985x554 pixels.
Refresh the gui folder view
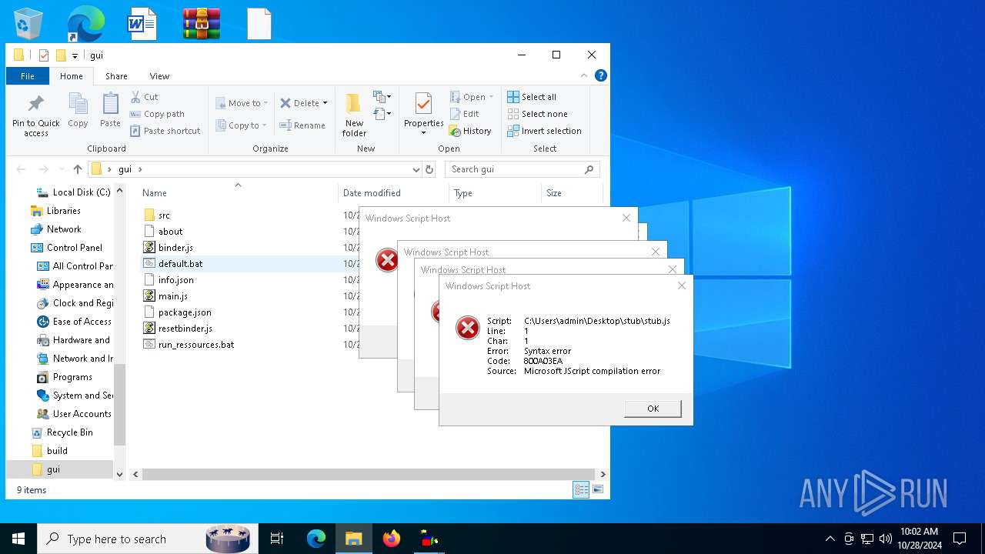[429, 169]
